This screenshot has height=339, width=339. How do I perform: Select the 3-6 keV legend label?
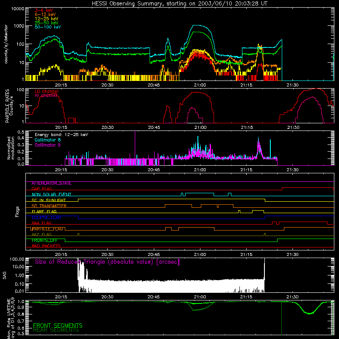pos(44,10)
